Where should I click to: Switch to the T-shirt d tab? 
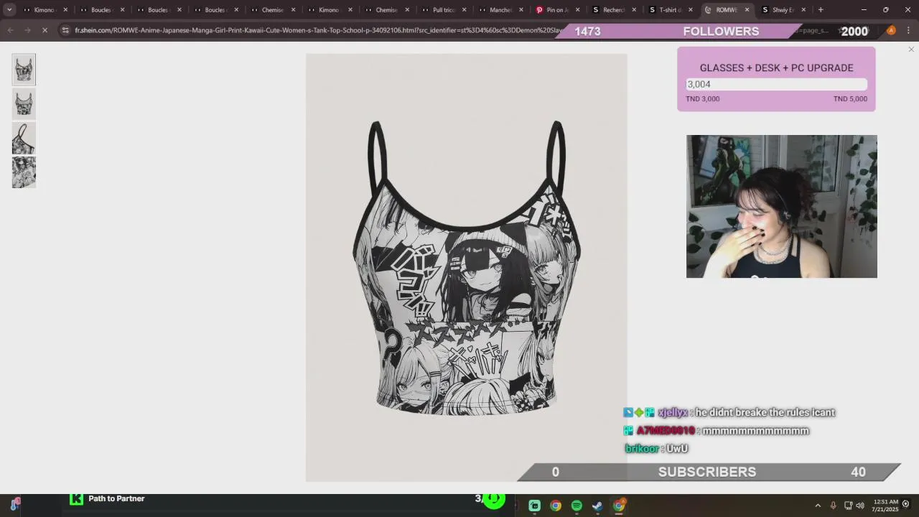coord(670,10)
